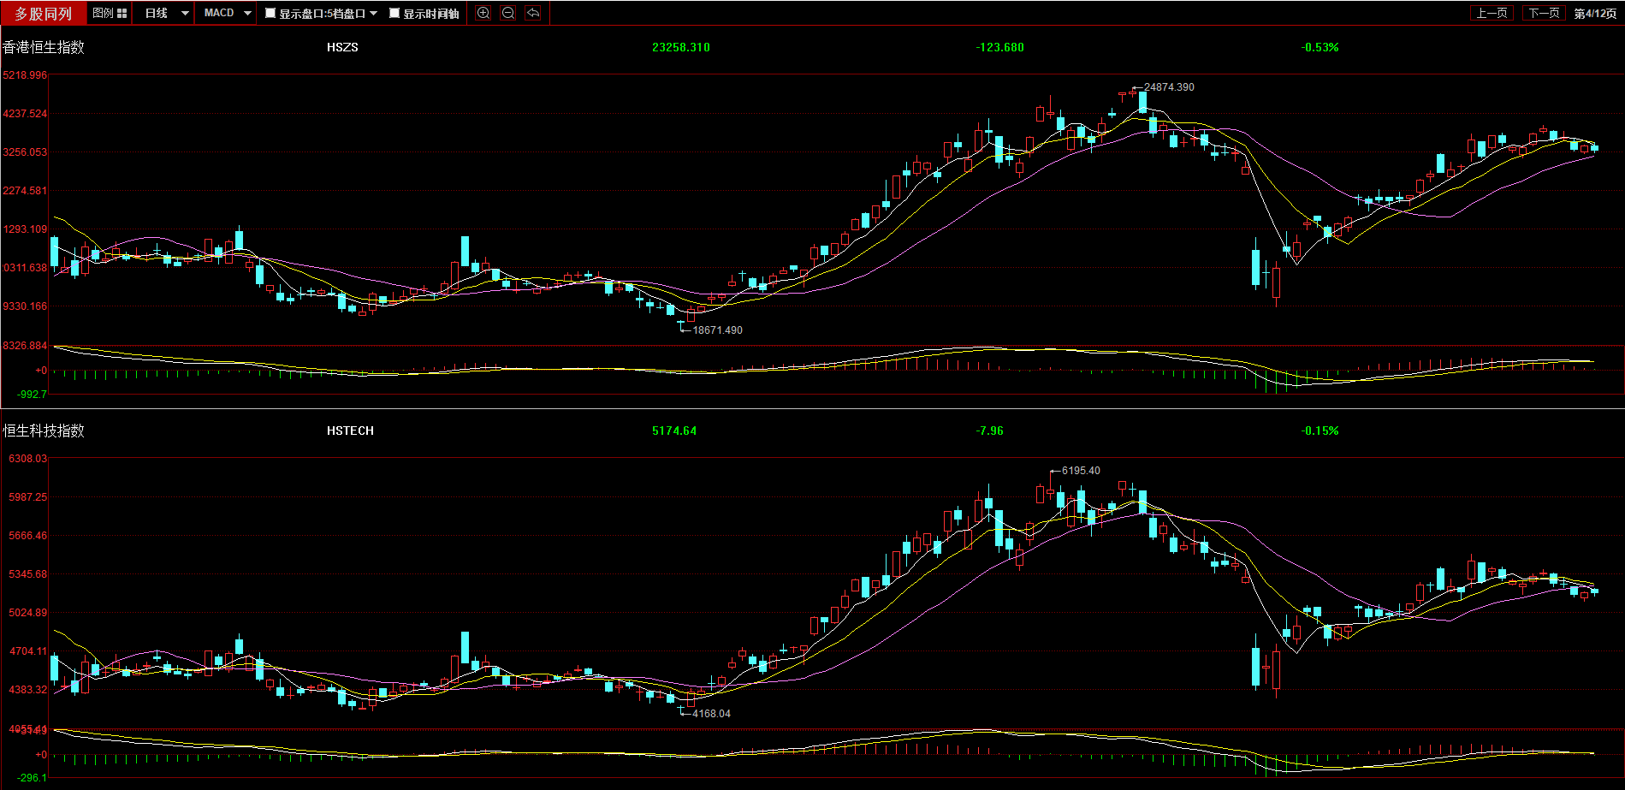Enable the 显示时间轴 checkbox
1625x790 pixels.
394,14
